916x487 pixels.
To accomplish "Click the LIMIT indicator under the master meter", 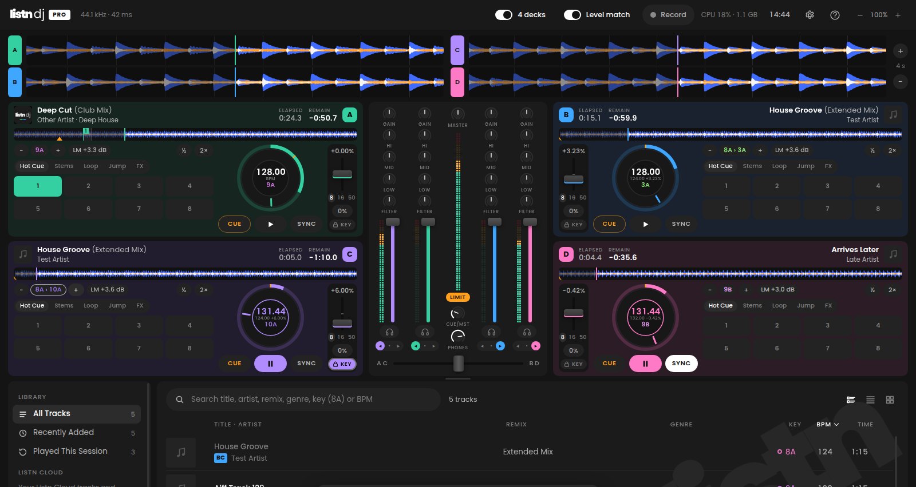I will tap(458, 297).
